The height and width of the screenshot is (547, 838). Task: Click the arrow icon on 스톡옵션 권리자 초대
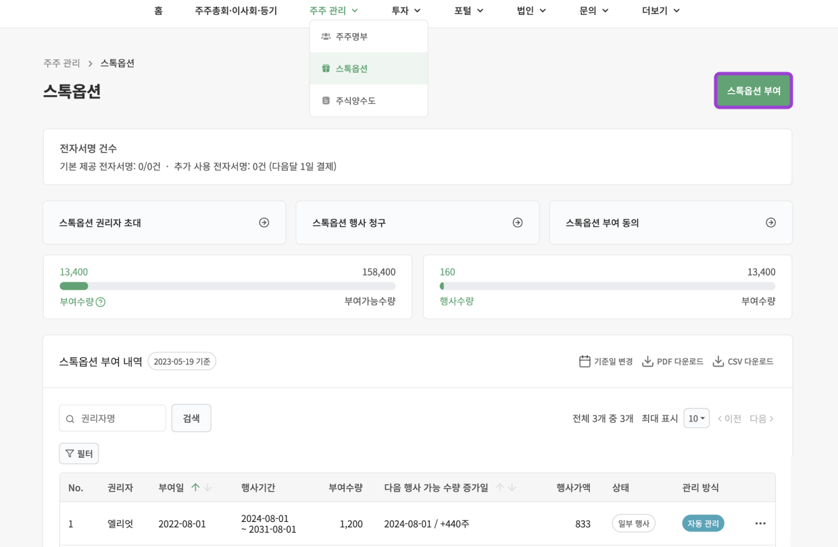tap(264, 222)
